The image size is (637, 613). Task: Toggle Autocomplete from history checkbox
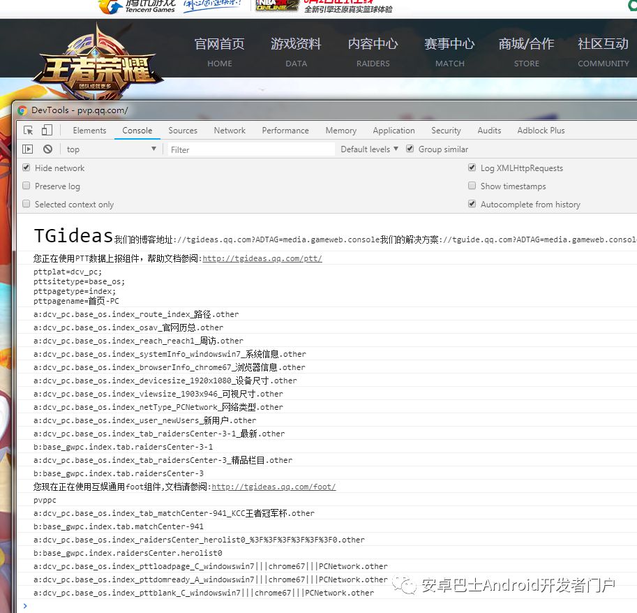coord(472,204)
